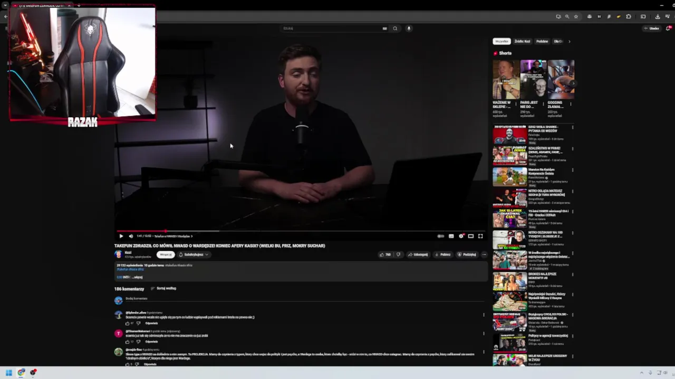
Task: Click the Podziękuj thanks button
Action: coord(467,255)
